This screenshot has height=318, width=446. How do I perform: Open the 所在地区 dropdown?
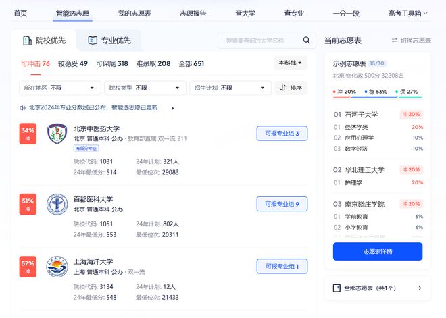[x=60, y=88]
